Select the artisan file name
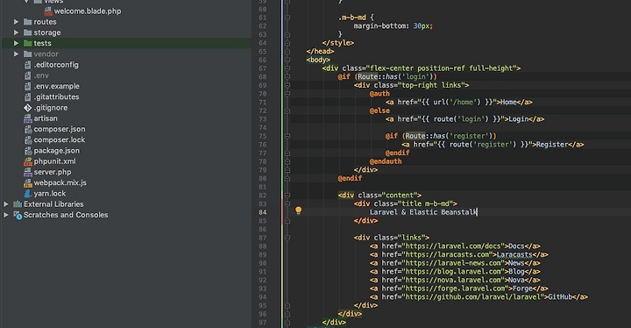 [x=46, y=118]
